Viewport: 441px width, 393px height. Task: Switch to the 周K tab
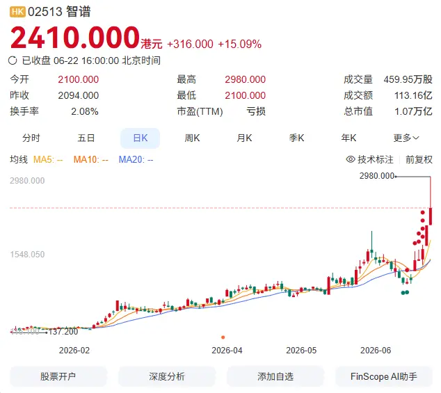[x=192, y=138]
